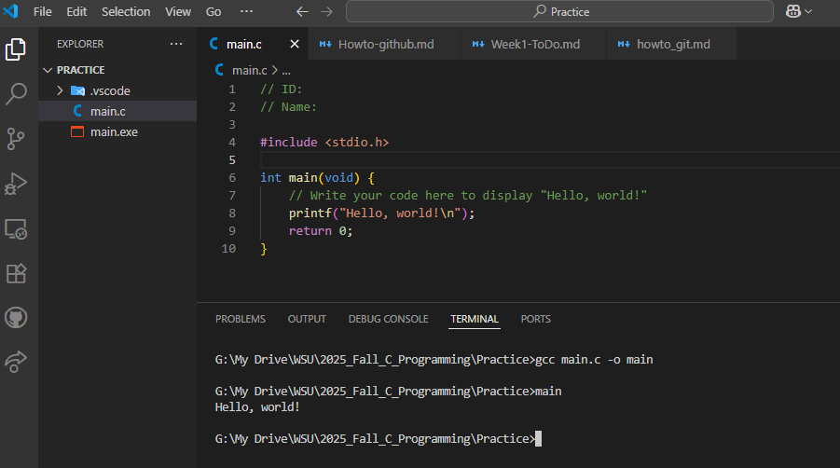Switch to the Week1-ToDo.md tab
The image size is (840, 468).
click(534, 44)
